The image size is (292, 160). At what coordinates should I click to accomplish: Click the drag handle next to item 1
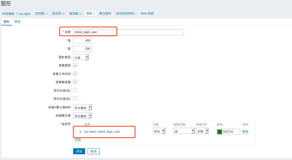(76, 132)
